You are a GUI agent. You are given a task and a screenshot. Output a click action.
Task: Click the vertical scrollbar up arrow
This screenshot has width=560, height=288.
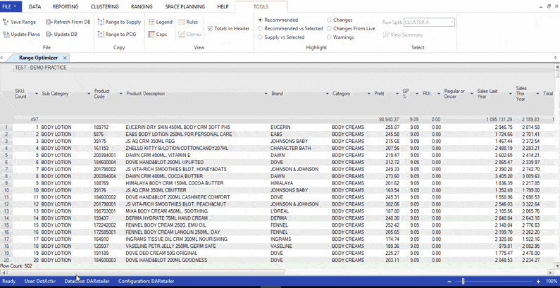(x=556, y=66)
